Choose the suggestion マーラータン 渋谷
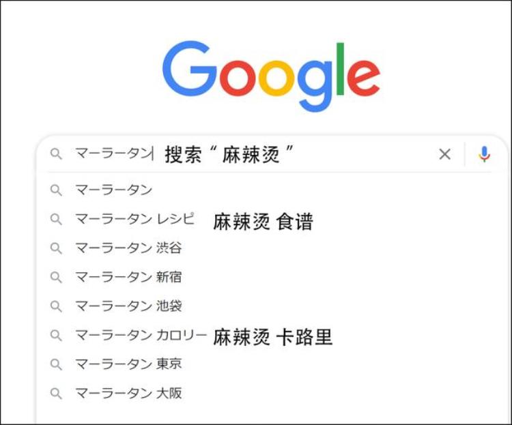The image size is (512, 425). click(128, 248)
